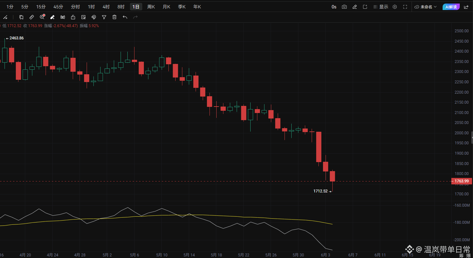Click the 1712.52 low price label
Screen dimensions: 473x258
[x=320, y=191]
